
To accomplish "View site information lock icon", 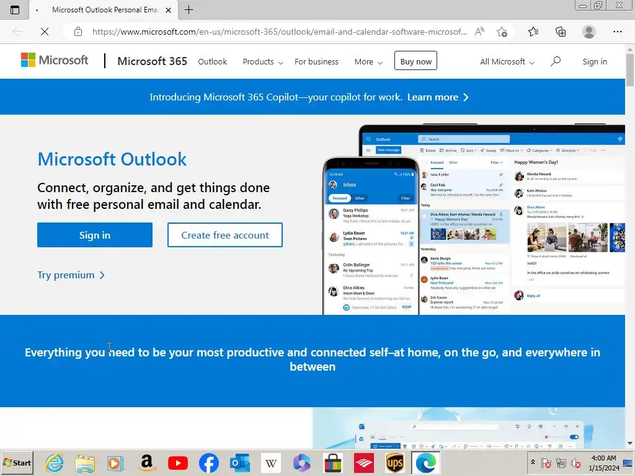I will [78, 32].
